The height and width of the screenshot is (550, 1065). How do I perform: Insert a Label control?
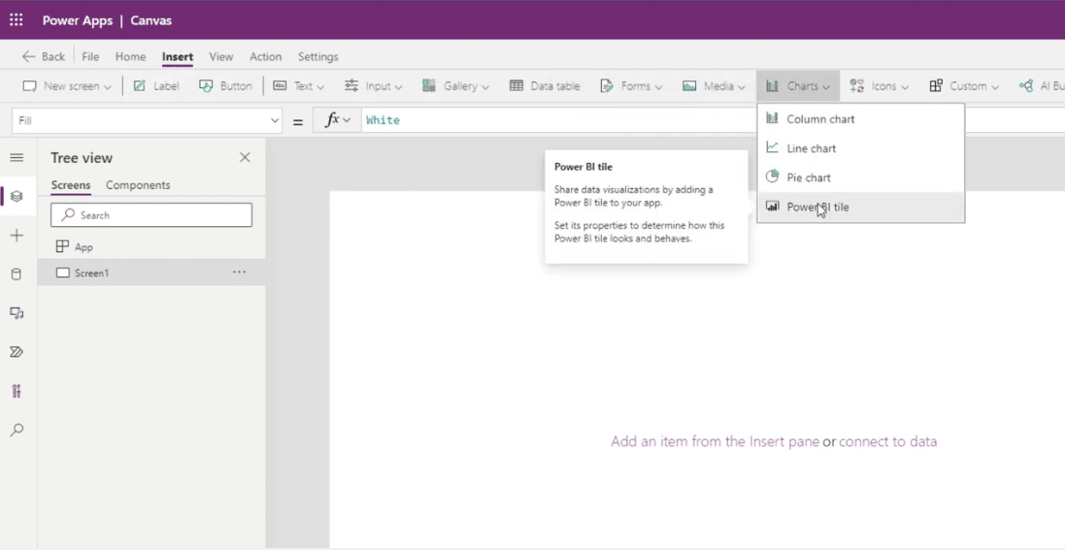(x=156, y=86)
